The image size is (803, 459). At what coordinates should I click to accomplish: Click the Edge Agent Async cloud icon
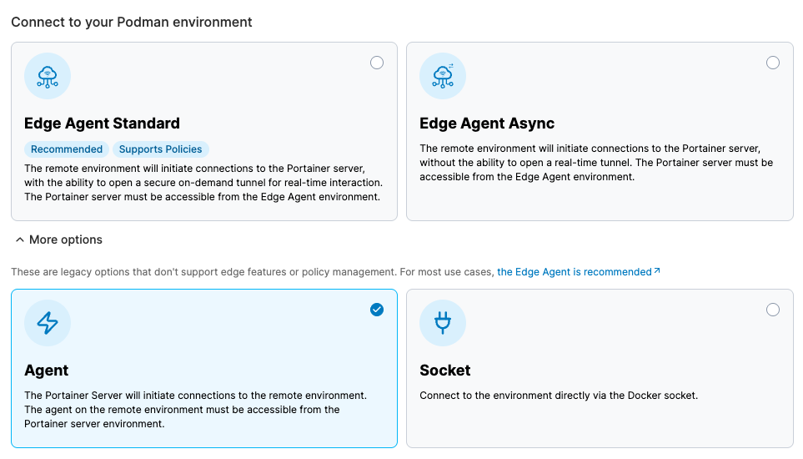[443, 76]
